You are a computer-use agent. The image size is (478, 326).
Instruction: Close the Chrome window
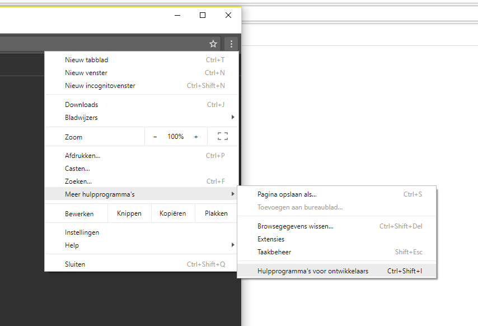tap(228, 15)
